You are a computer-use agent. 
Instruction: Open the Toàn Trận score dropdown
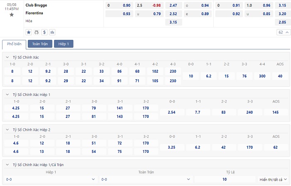pos(145,179)
